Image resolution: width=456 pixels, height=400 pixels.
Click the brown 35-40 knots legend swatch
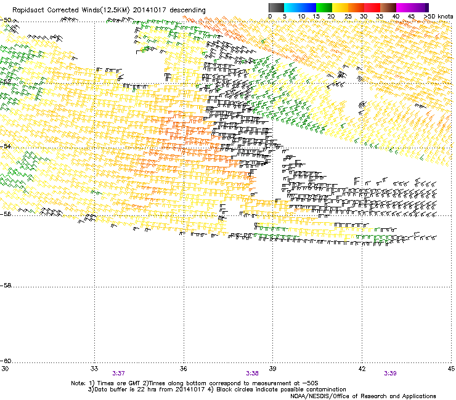point(388,7)
